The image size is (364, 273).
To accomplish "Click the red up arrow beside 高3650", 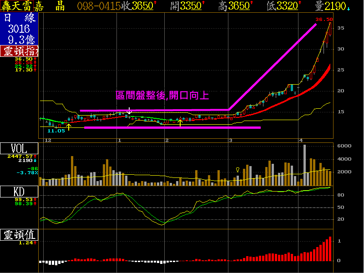I will click(252, 4).
